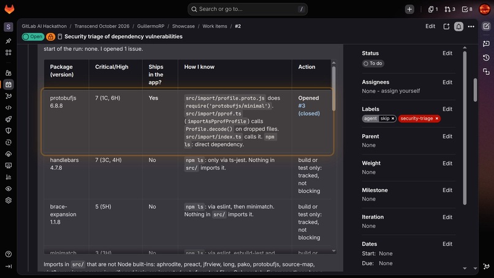Image resolution: width=494 pixels, height=278 pixels.
Task: Click the confidential lock badge icon
Action: pos(50,37)
